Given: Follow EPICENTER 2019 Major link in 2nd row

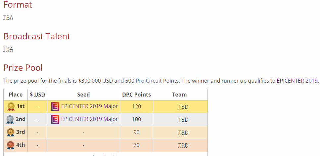Looking at the screenshot, I should pos(89,119).
